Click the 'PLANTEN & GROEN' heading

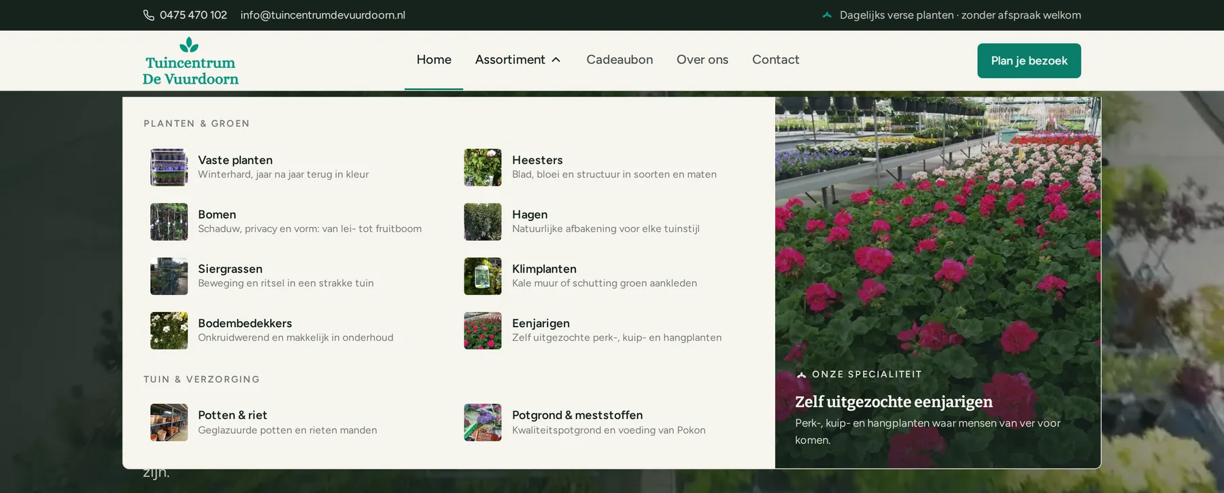tap(197, 124)
